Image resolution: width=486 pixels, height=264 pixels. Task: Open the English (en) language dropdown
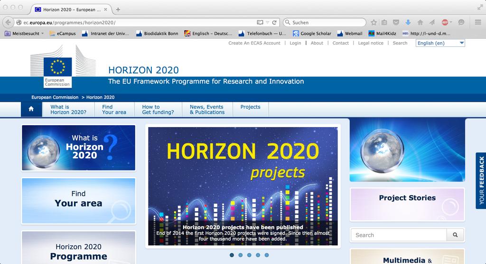(x=440, y=43)
